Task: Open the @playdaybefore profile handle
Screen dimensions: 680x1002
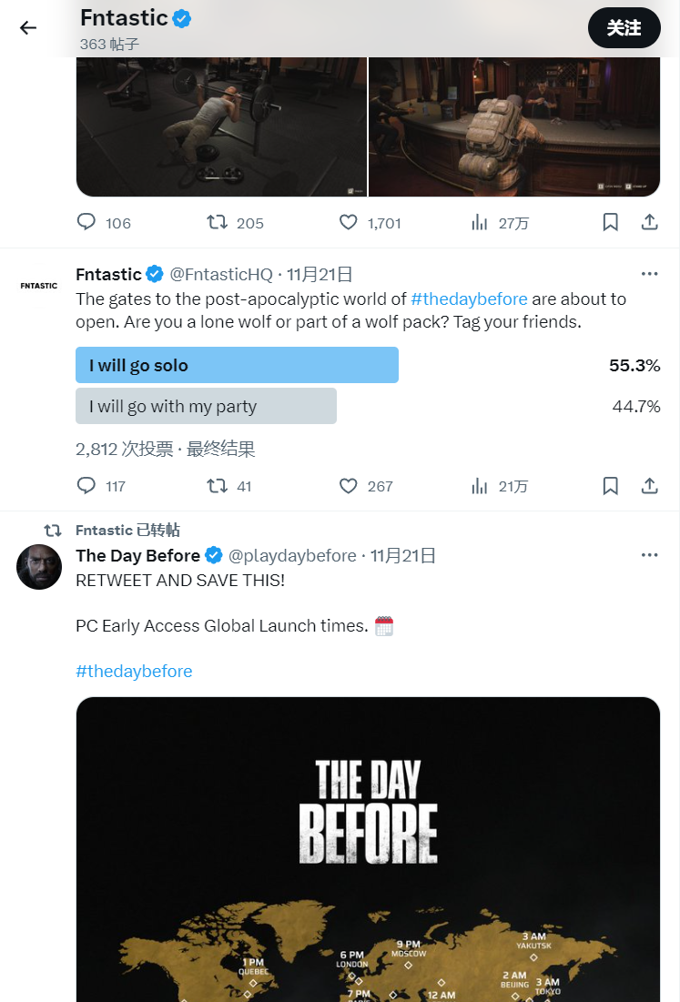Action: click(291, 555)
